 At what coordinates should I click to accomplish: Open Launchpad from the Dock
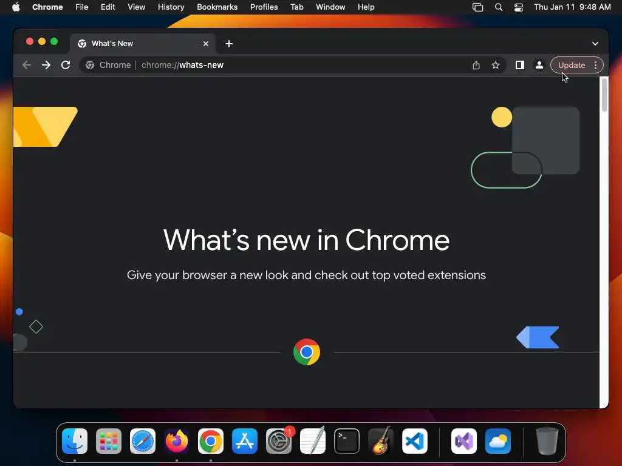(109, 441)
